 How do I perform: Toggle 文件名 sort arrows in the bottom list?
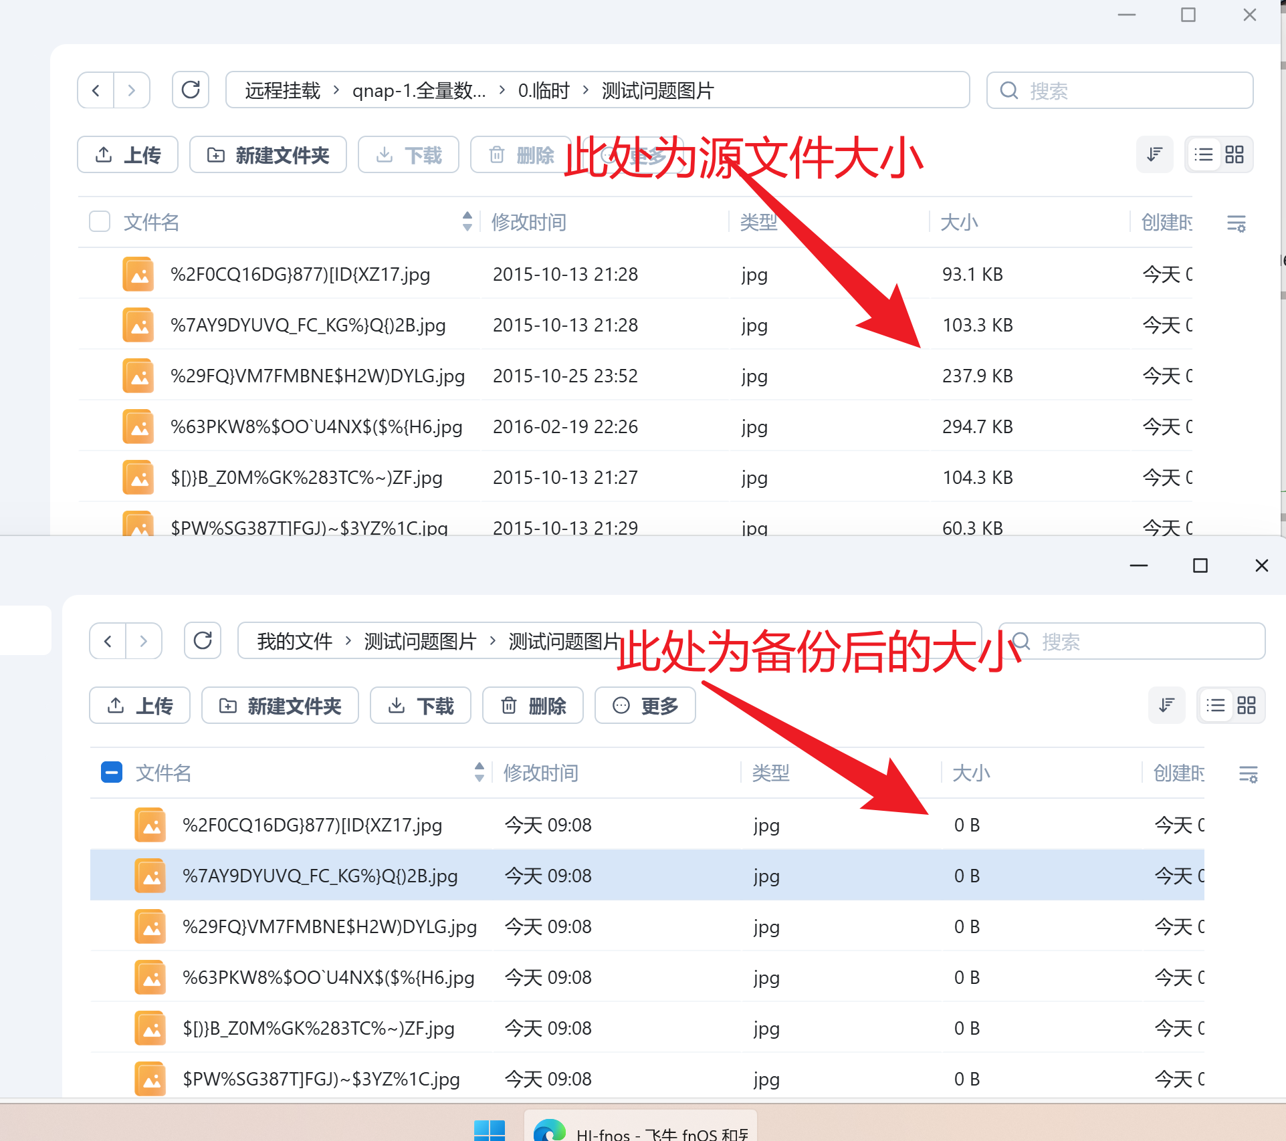pyautogui.click(x=479, y=773)
